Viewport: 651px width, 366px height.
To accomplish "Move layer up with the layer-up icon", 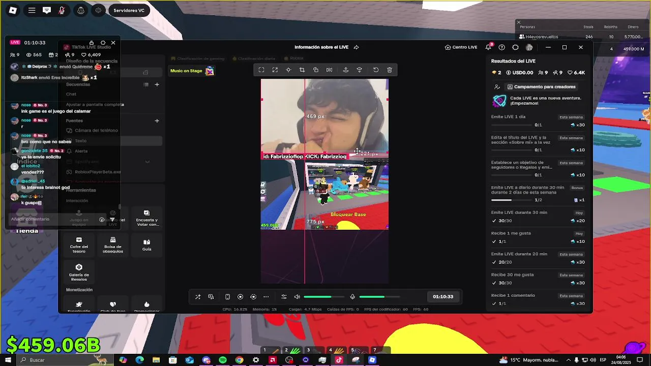I will [x=346, y=70].
